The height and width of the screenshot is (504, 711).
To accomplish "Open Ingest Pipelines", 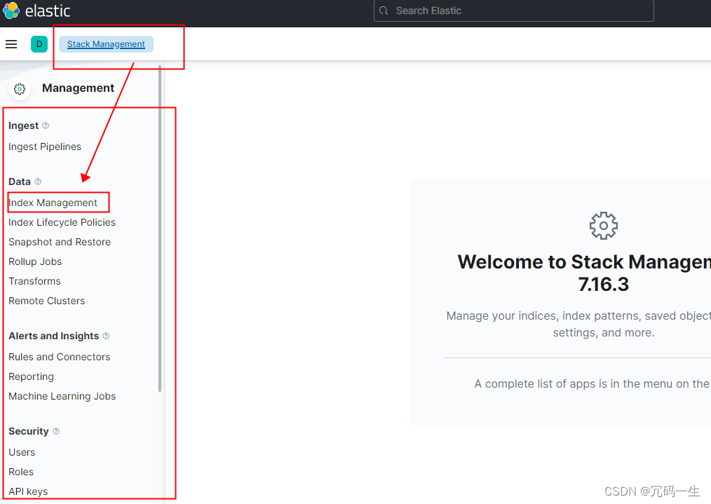I will click(x=45, y=147).
